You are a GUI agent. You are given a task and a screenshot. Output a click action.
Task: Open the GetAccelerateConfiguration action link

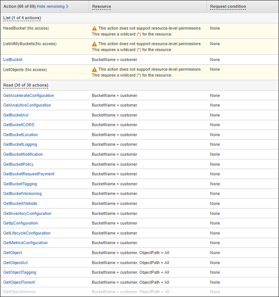point(28,96)
